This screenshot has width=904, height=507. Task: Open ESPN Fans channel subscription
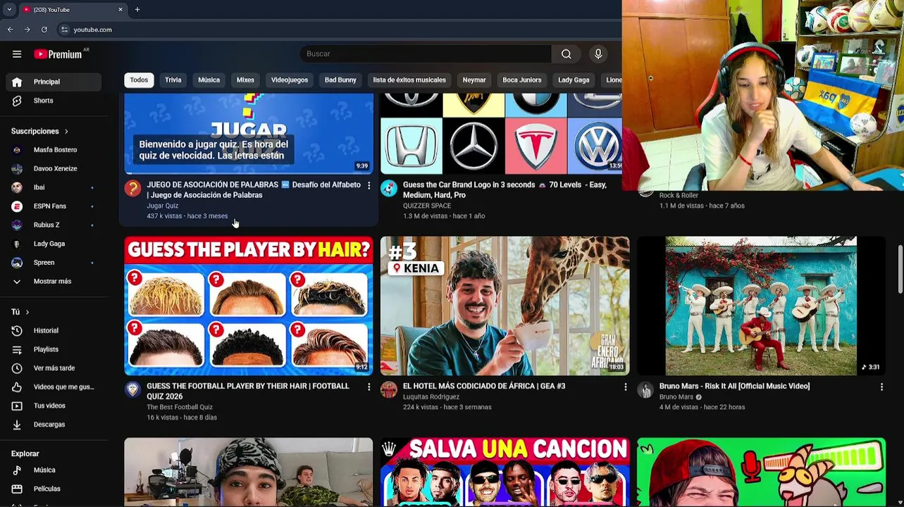(54, 206)
